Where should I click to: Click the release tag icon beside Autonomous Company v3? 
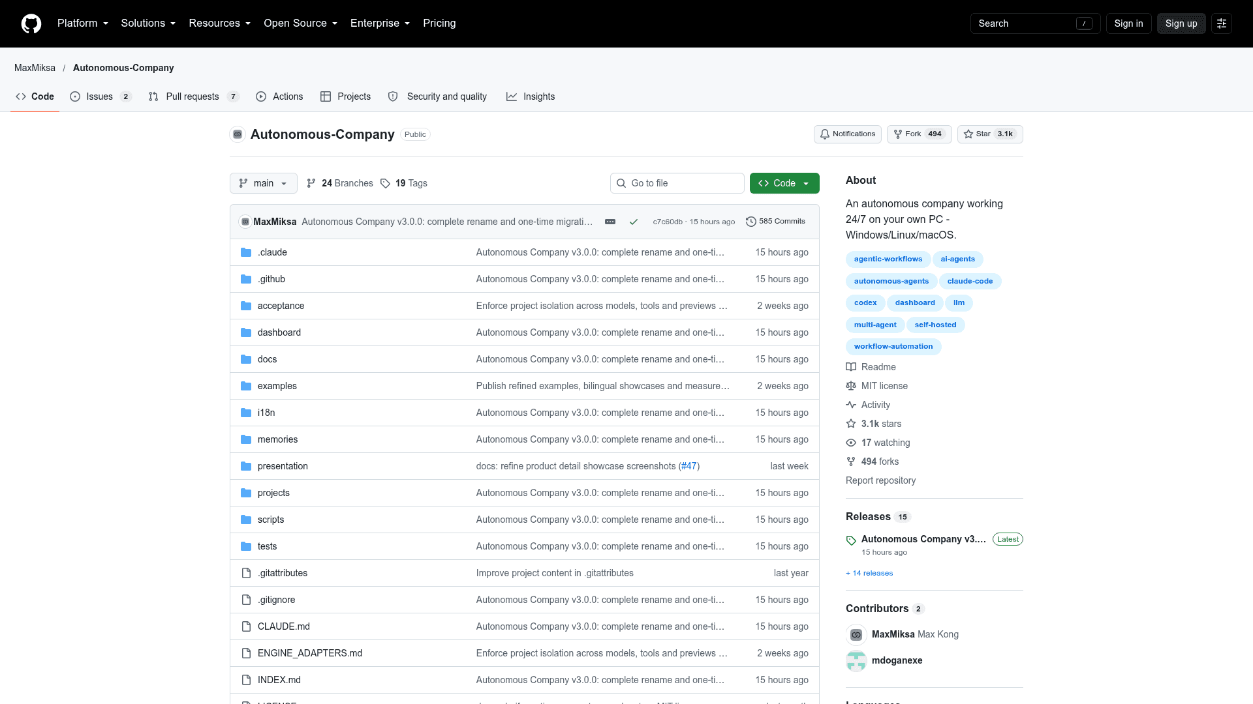click(x=851, y=540)
